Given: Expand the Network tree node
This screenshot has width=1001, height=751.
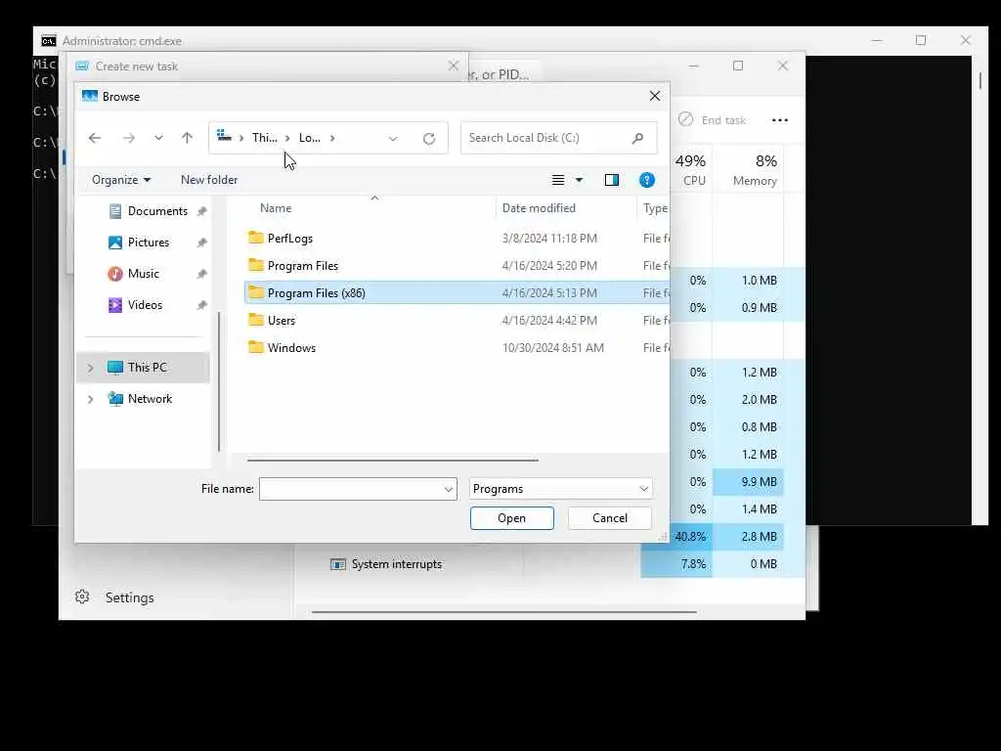Looking at the screenshot, I should (90, 399).
